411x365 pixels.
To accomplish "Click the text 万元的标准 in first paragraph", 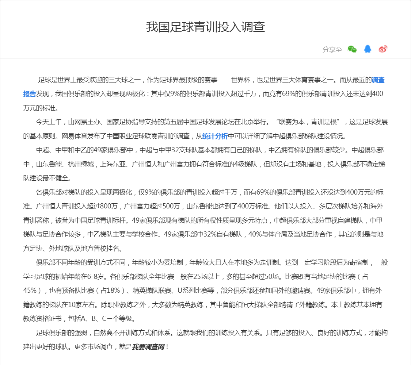I will [x=39, y=108].
